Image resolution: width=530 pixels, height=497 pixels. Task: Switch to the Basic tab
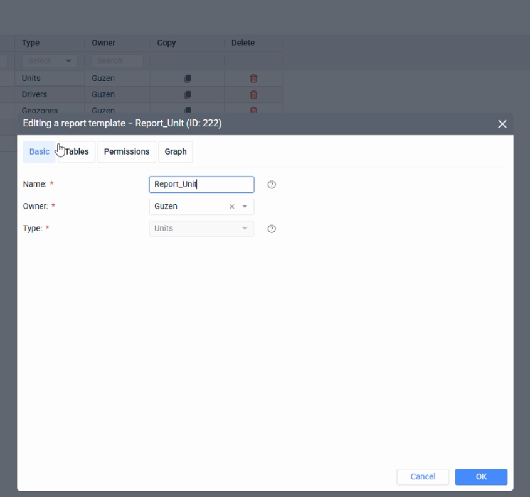pos(40,151)
